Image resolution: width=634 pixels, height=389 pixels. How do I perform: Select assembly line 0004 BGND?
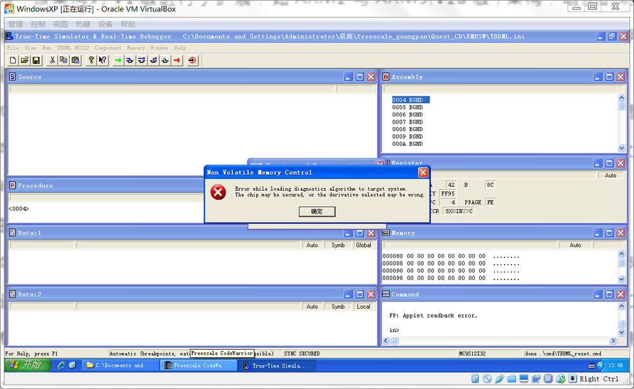410,99
